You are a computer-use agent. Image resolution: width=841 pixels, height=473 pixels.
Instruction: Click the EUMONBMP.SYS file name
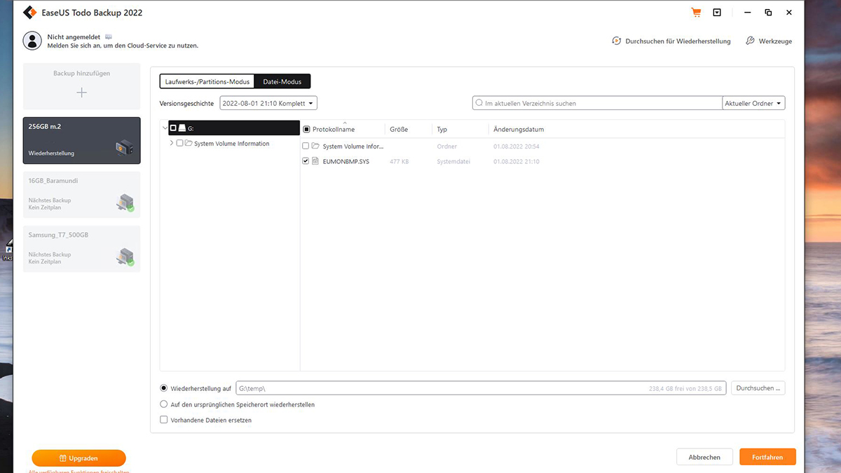[346, 161]
